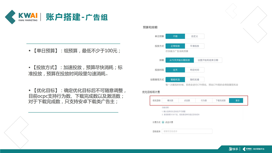
Task: Select the 点击计费 billing radio button
Action: 163,122
